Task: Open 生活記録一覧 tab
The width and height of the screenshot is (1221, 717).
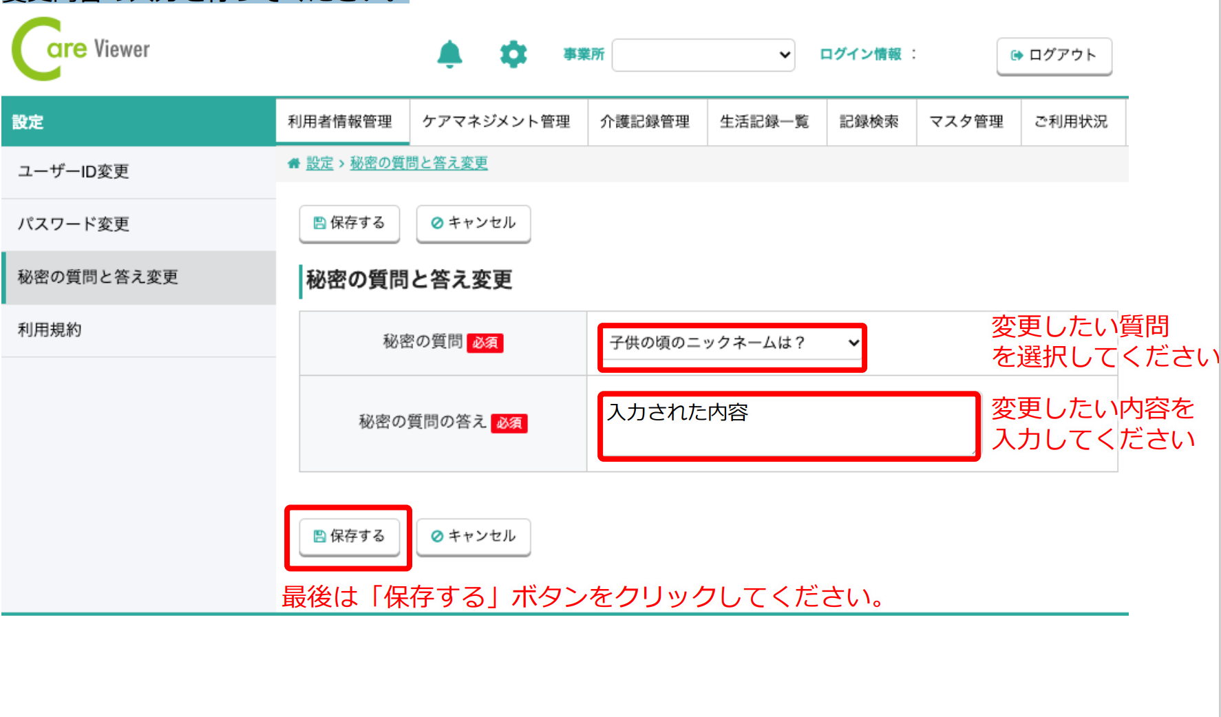Action: point(766,122)
